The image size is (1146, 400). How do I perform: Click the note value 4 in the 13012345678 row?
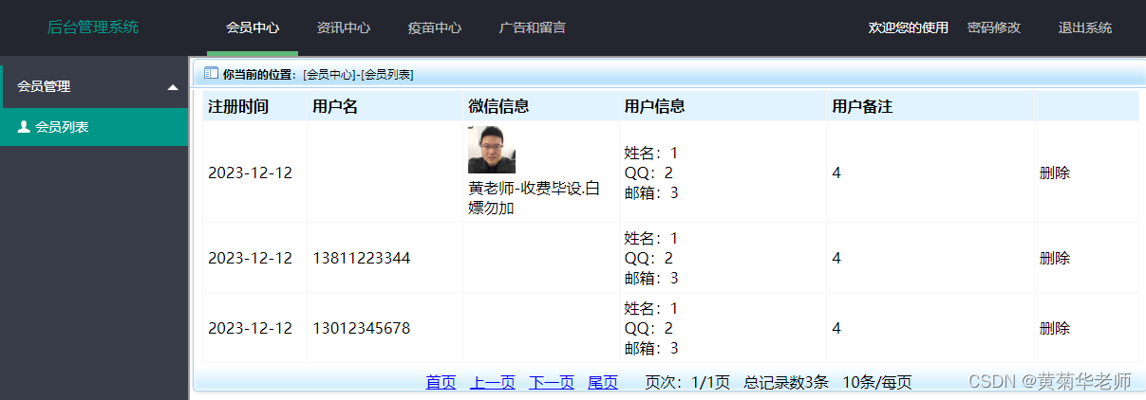pos(836,328)
